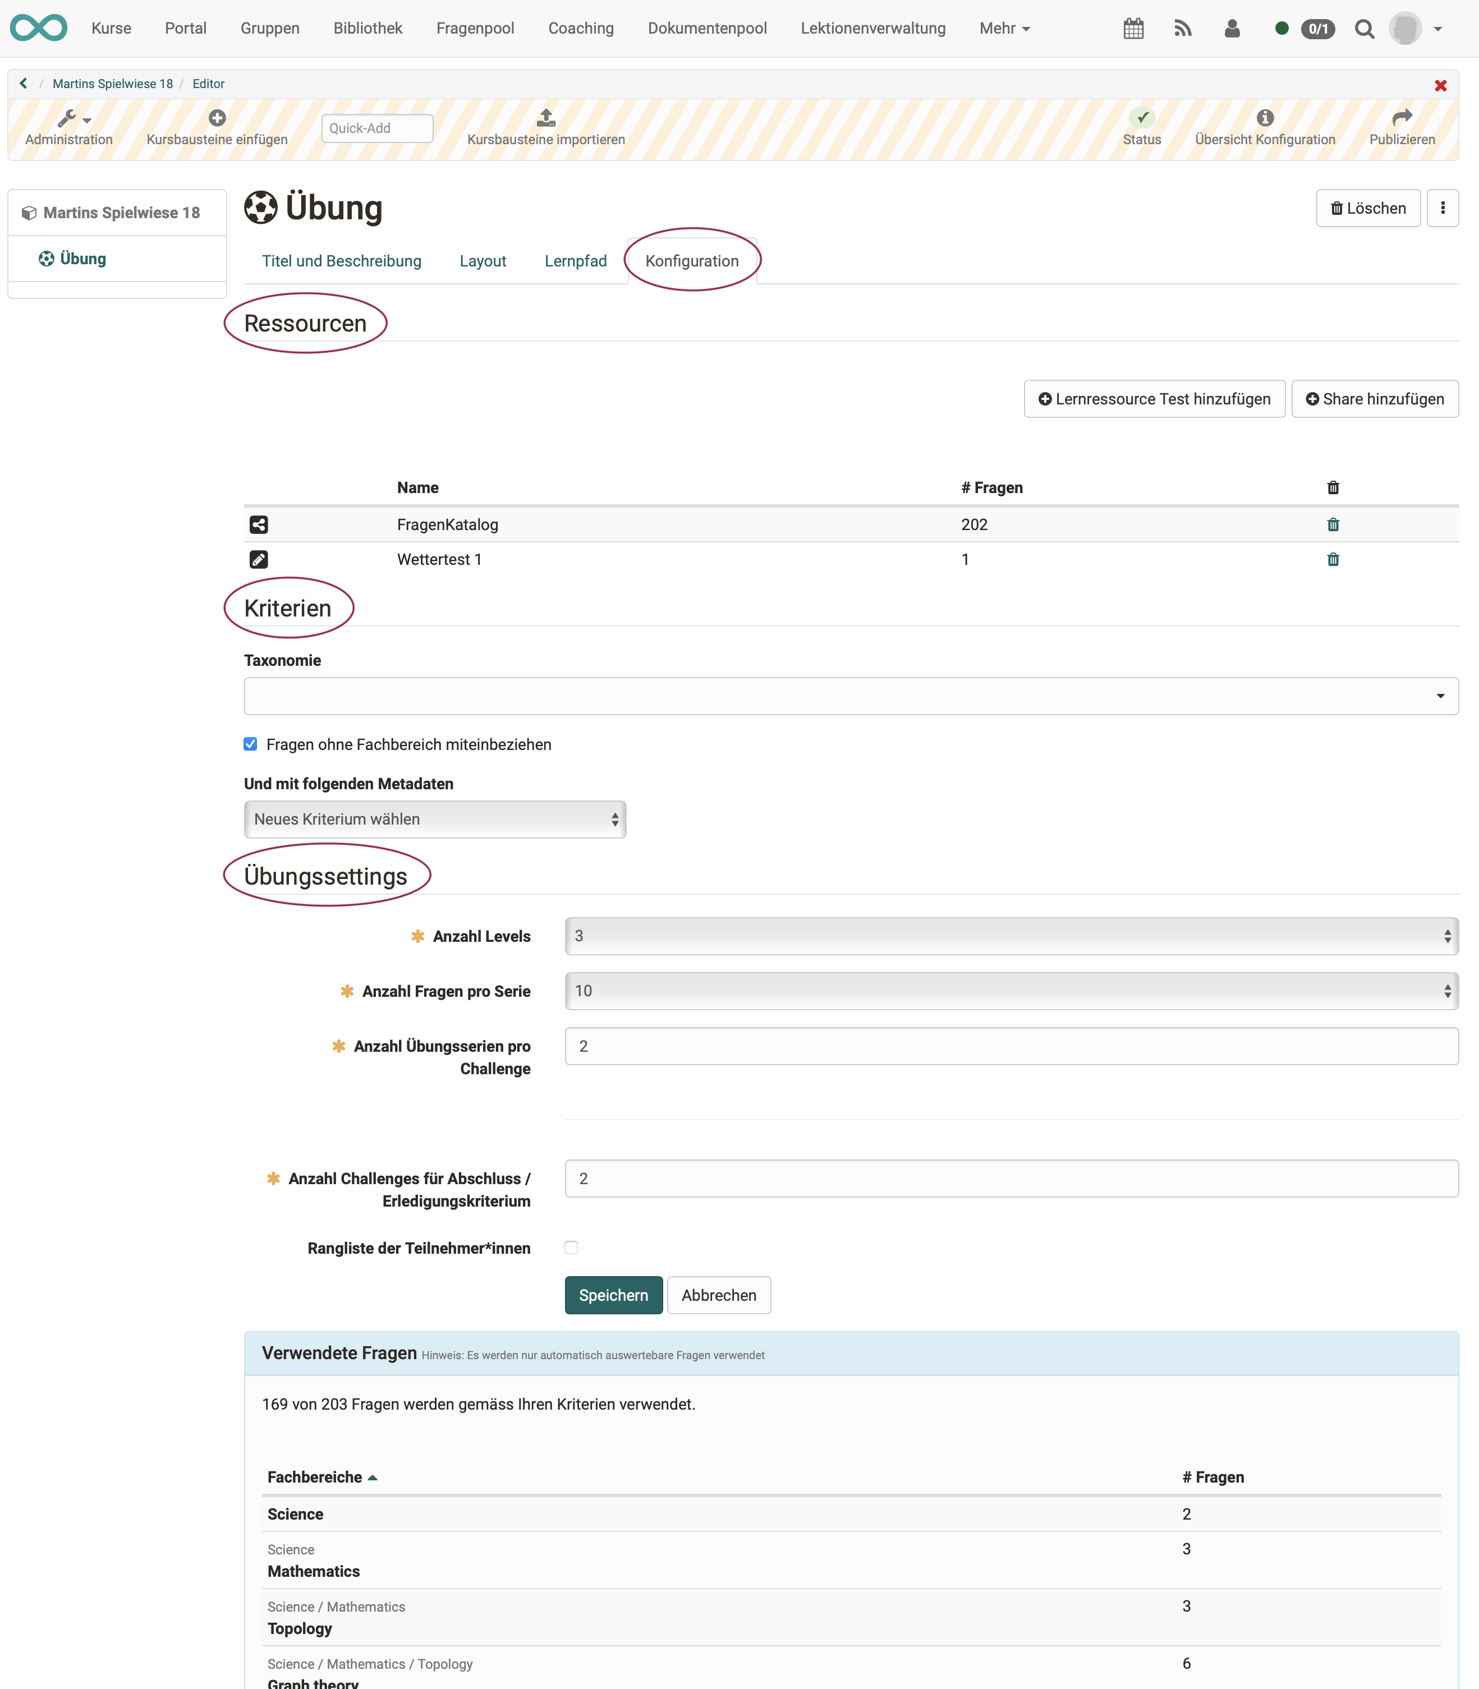Click Martins Spielwiese 18 breadcrumb link

[x=113, y=84]
